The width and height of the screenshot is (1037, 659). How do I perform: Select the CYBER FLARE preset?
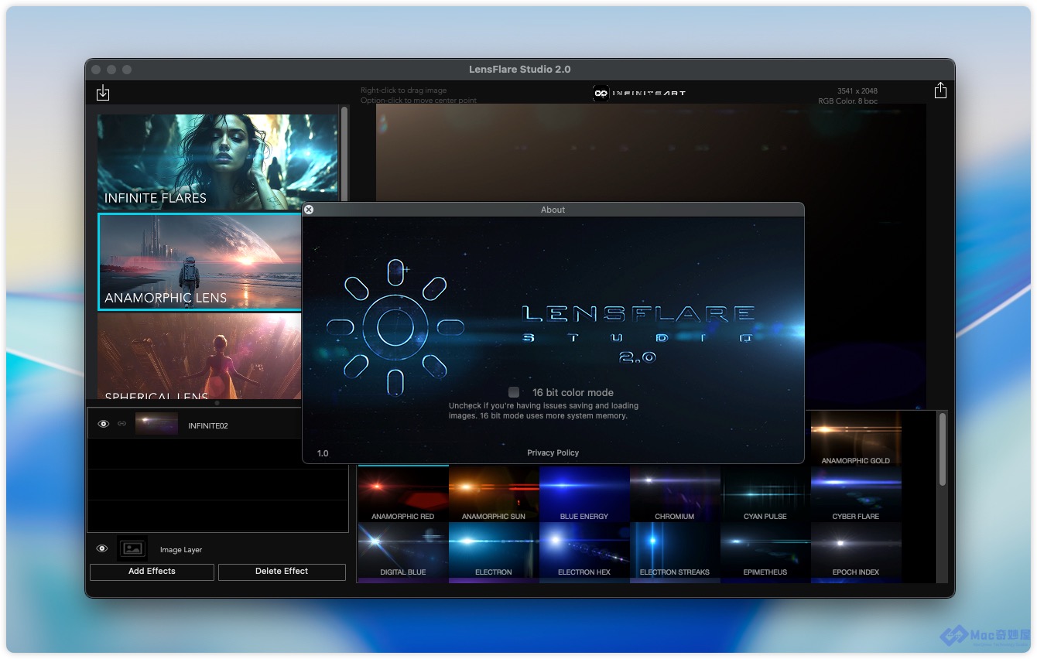point(856,493)
